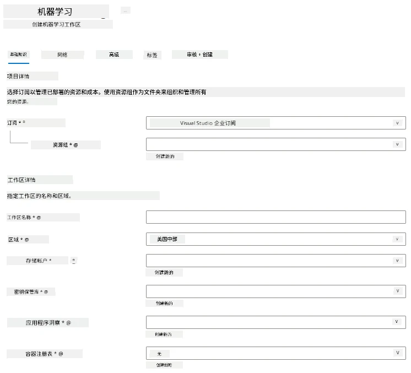The image size is (411, 373).
Task: Click the info icon next to 区域
Action: pyautogui.click(x=27, y=240)
